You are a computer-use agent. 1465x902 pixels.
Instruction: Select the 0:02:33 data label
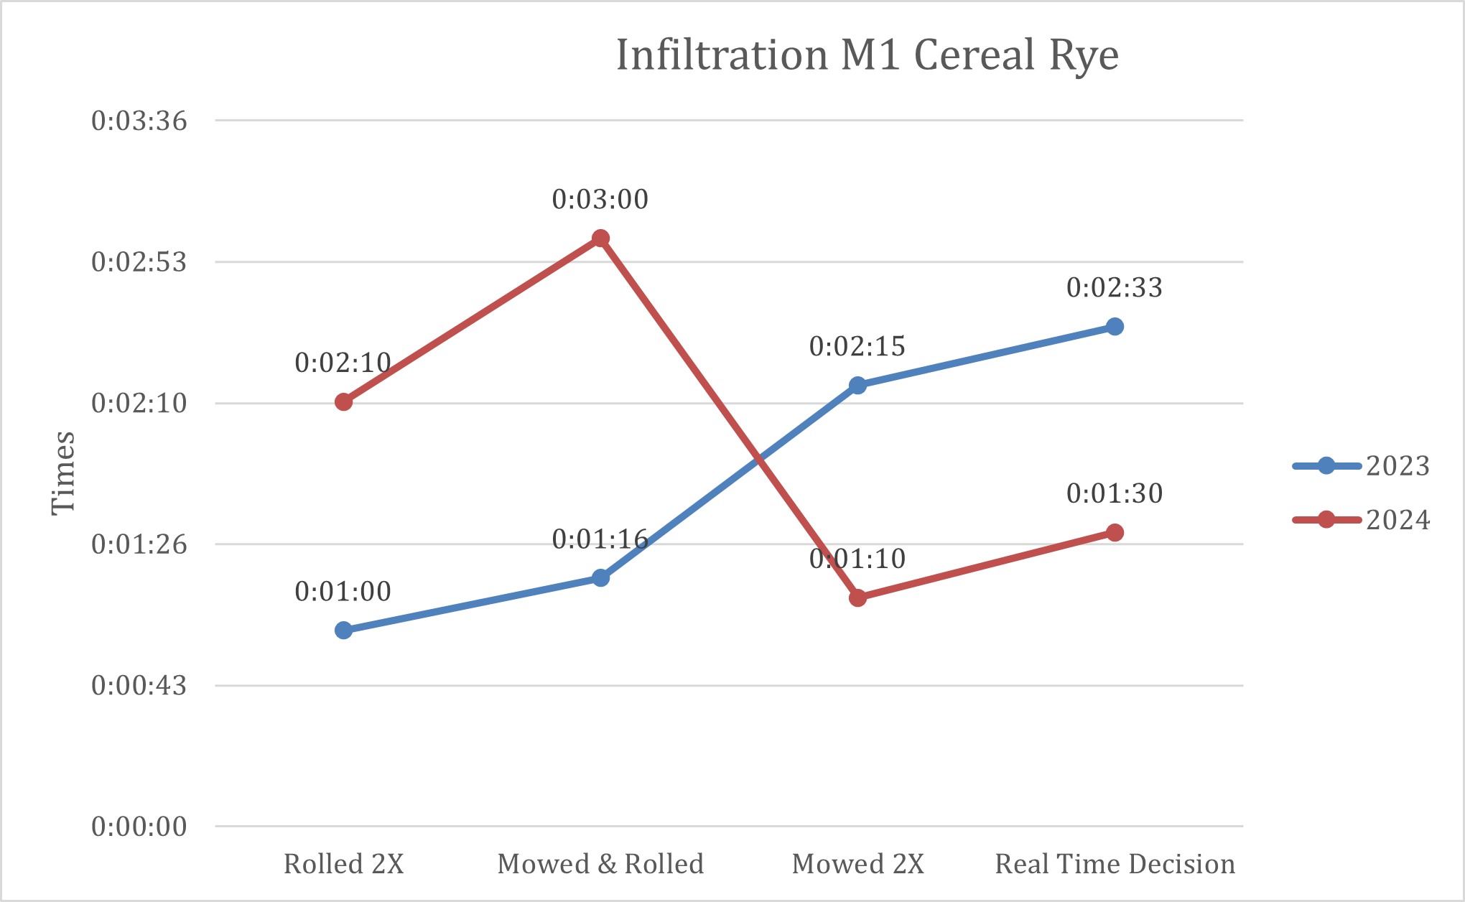coord(1114,288)
